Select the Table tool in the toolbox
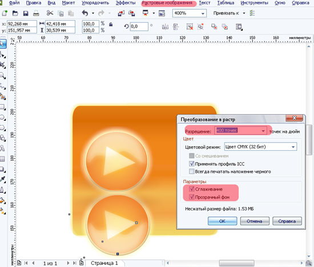The width and height of the screenshot is (314, 267). [2, 159]
